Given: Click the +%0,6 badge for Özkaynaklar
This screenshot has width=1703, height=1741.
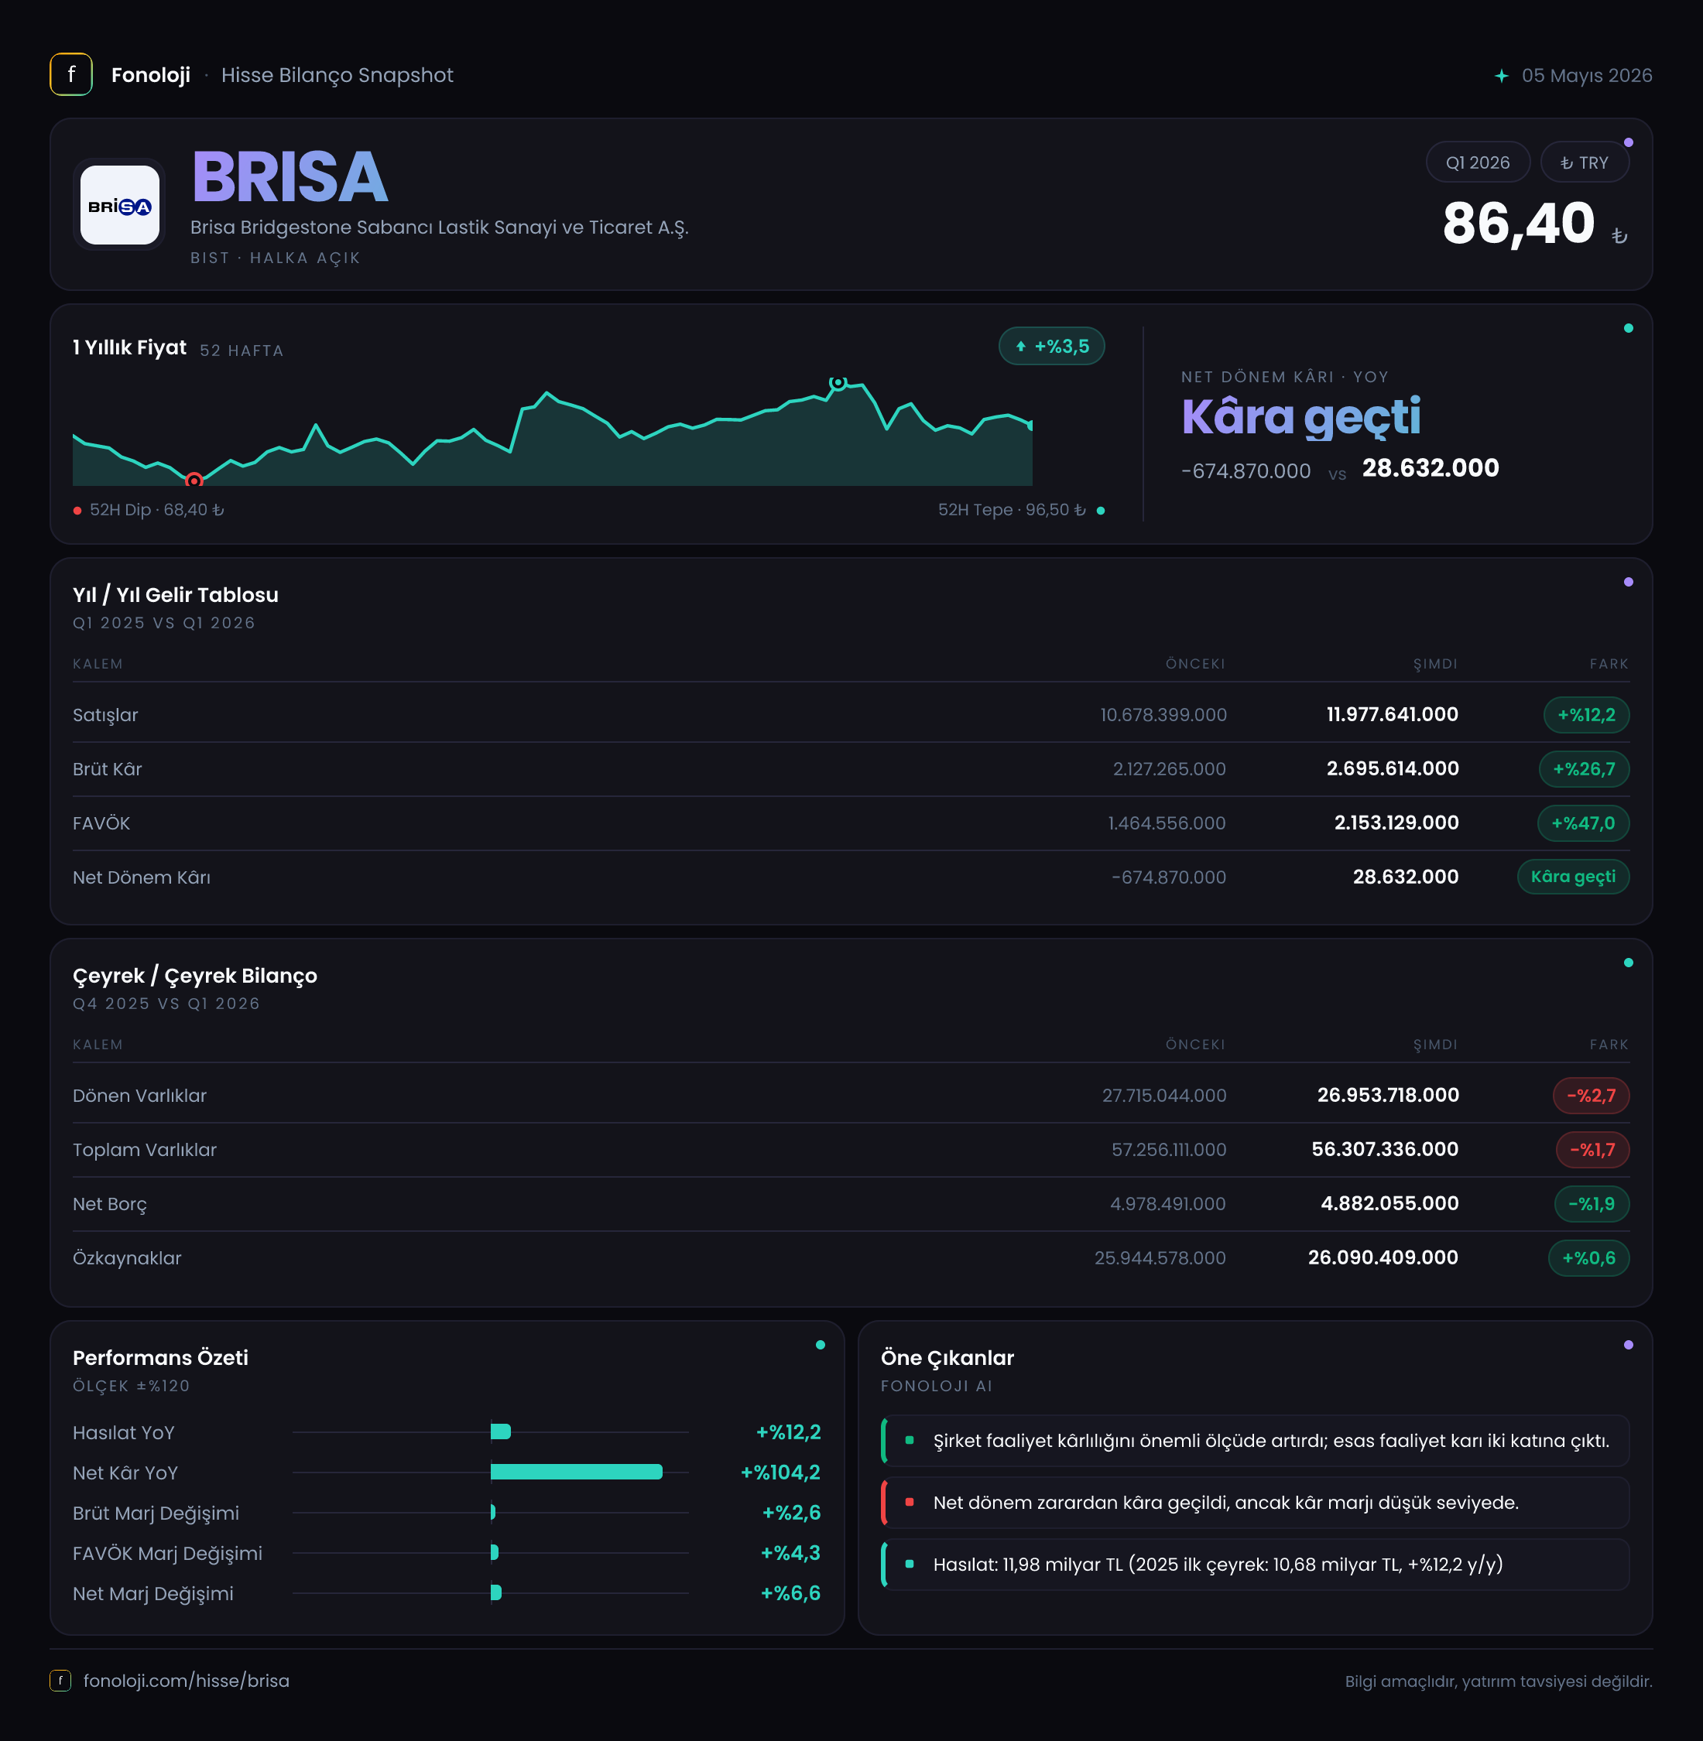Looking at the screenshot, I should click(1588, 1259).
